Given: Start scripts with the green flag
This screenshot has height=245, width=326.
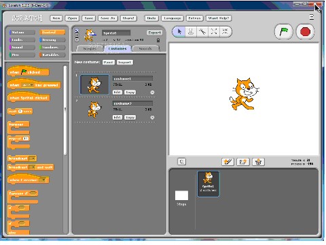Looking at the screenshot, I should point(284,32).
